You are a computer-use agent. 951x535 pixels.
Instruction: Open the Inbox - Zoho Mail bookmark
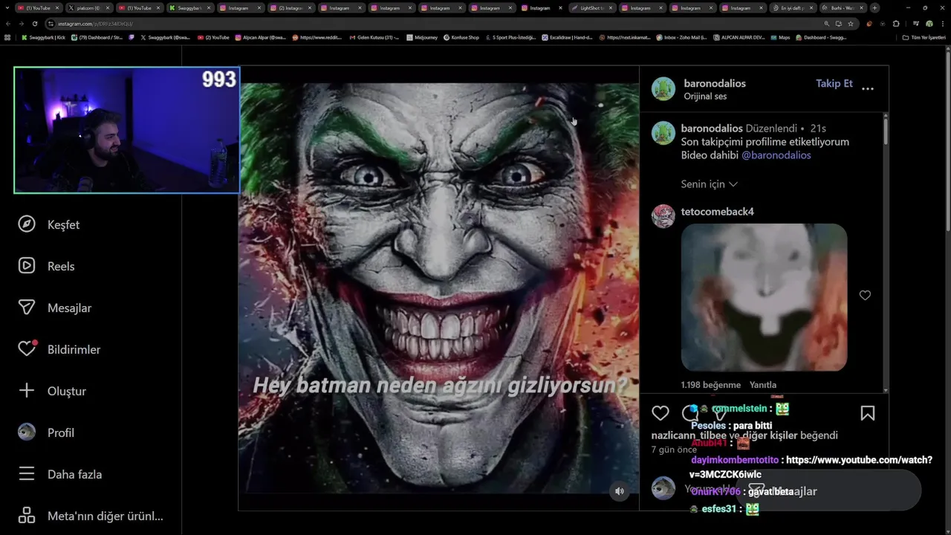click(x=681, y=37)
